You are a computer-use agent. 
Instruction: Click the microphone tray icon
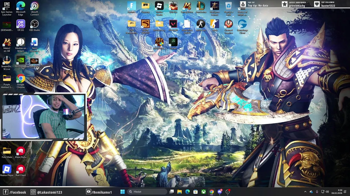pos(317,192)
